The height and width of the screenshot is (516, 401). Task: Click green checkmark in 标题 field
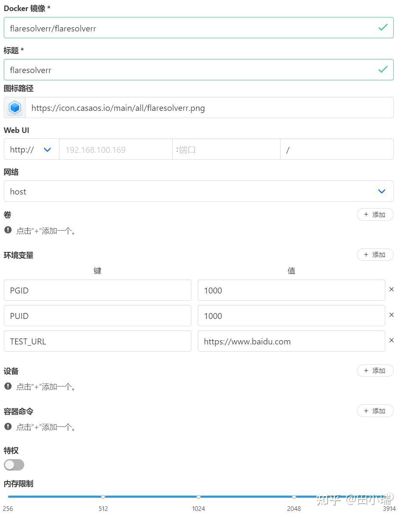pos(383,69)
